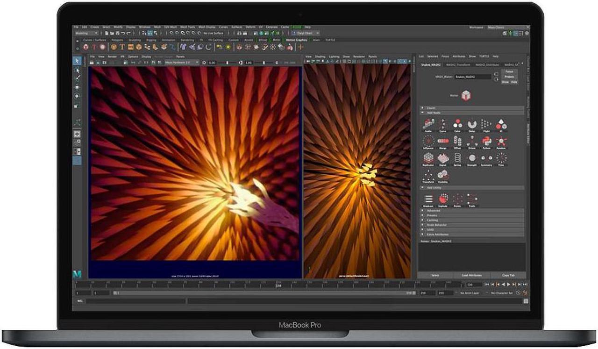Adjust the gamma slider in Render View
This screenshot has width=598, height=349.
click(265, 62)
